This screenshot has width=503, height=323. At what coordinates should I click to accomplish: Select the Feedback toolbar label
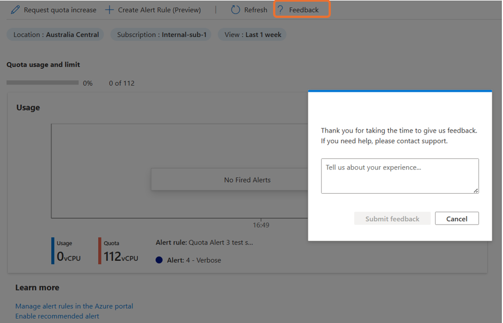point(304,10)
